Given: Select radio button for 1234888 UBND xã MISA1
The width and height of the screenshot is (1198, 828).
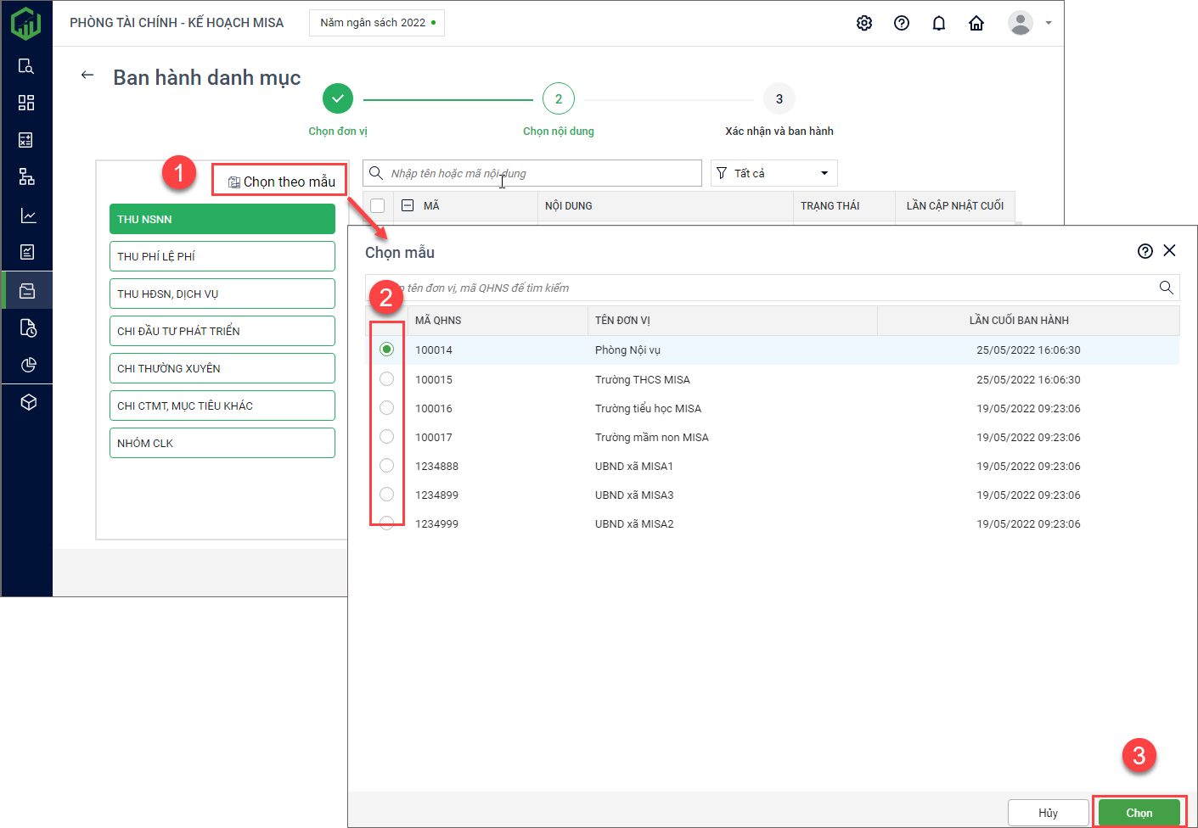Looking at the screenshot, I should point(386,465).
